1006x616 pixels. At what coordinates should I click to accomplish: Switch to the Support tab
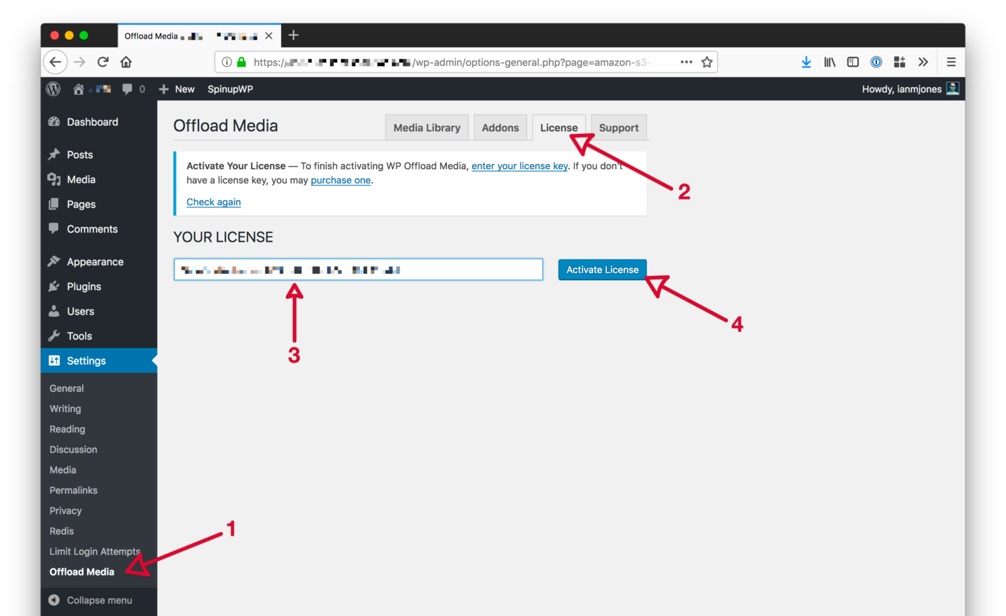click(619, 128)
